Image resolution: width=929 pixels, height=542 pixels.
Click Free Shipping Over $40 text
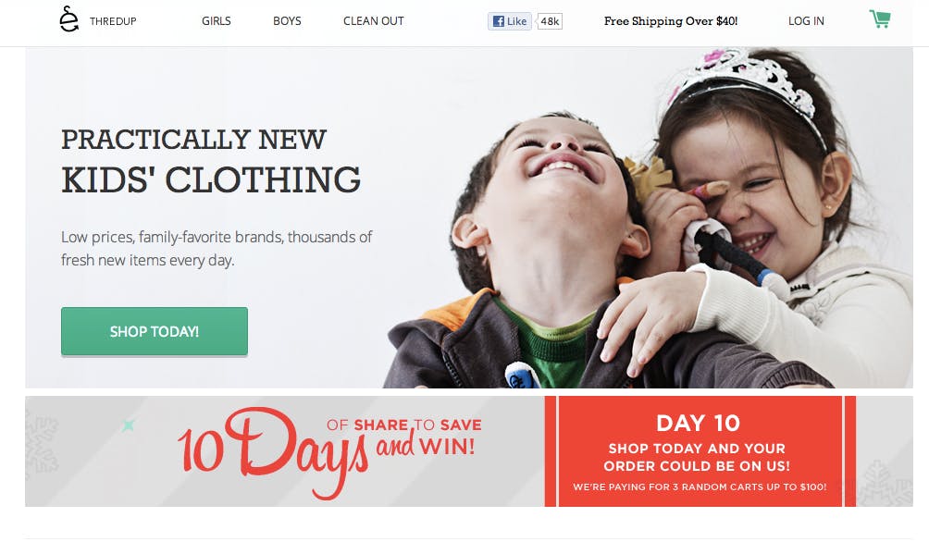click(671, 21)
